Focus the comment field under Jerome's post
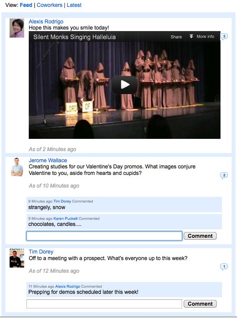237x318 pixels. [x=104, y=236]
